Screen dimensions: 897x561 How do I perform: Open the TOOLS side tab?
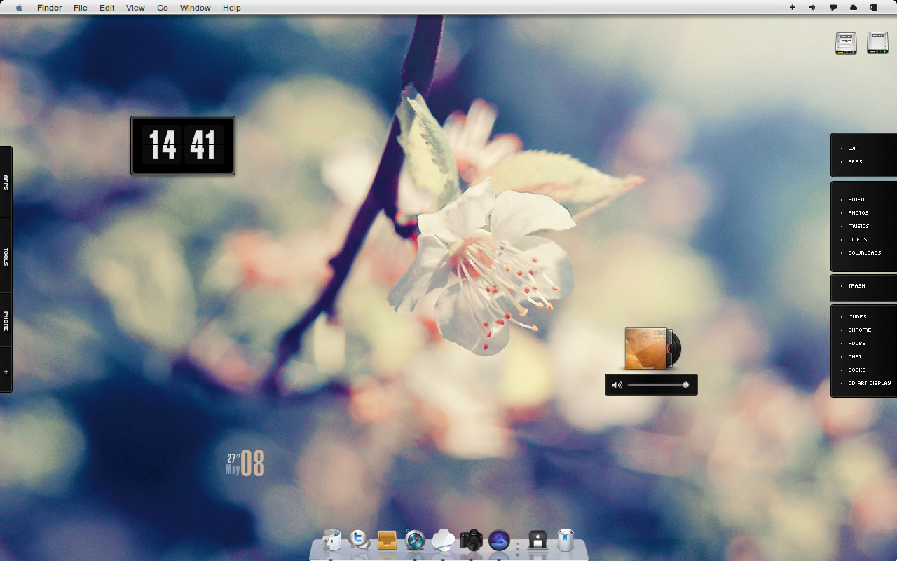(6, 256)
